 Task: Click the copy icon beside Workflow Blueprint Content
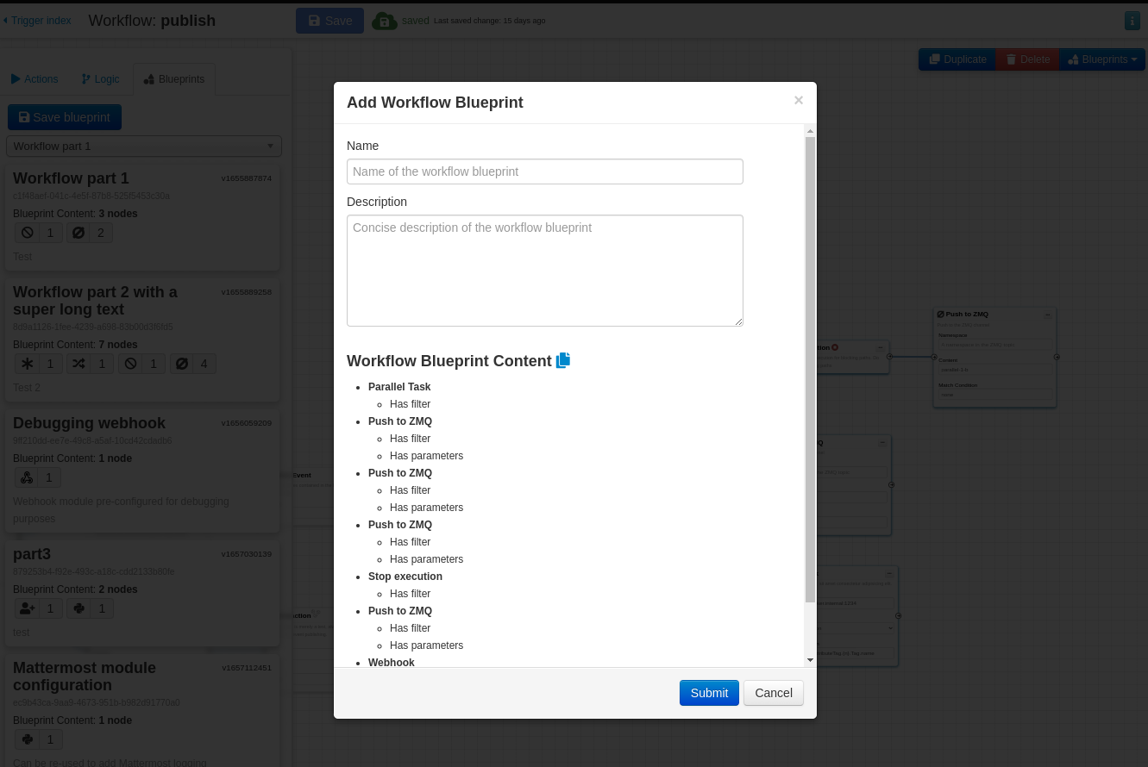563,361
